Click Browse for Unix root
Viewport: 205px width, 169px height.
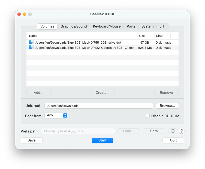pyautogui.click(x=167, y=106)
